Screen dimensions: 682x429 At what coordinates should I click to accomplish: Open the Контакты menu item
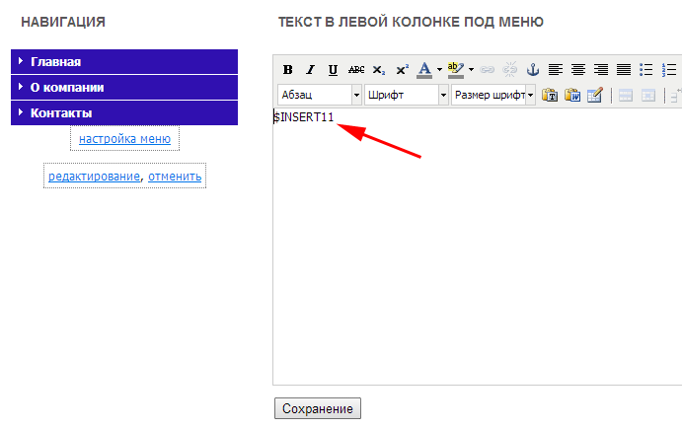61,112
